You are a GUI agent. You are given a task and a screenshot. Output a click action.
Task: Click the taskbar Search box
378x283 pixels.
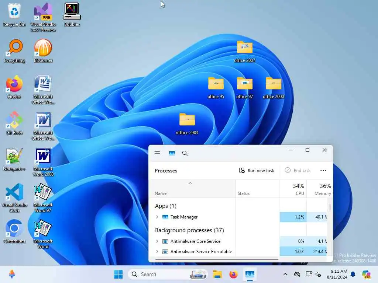[168, 274]
